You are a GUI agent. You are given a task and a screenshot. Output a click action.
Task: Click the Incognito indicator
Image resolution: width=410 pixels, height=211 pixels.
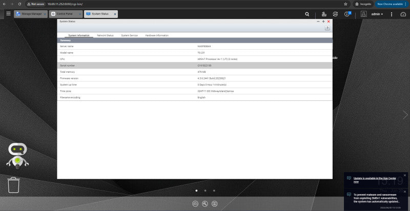click(x=363, y=4)
